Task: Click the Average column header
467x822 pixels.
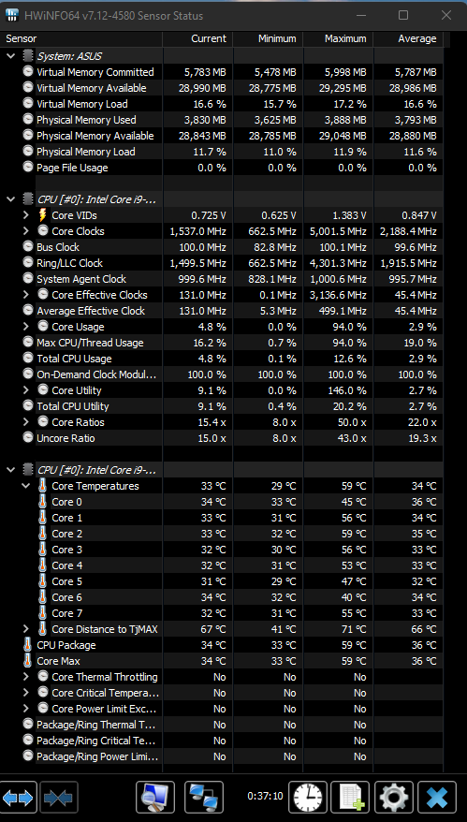Action: pos(408,38)
